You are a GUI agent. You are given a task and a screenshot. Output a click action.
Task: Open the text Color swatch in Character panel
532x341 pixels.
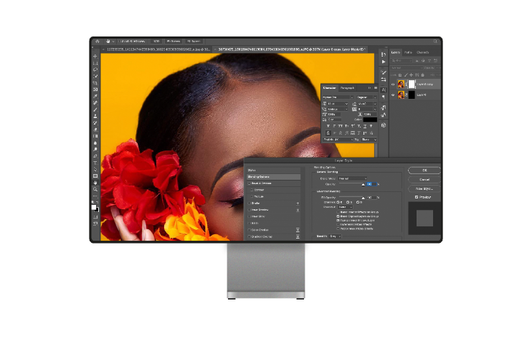(x=370, y=120)
